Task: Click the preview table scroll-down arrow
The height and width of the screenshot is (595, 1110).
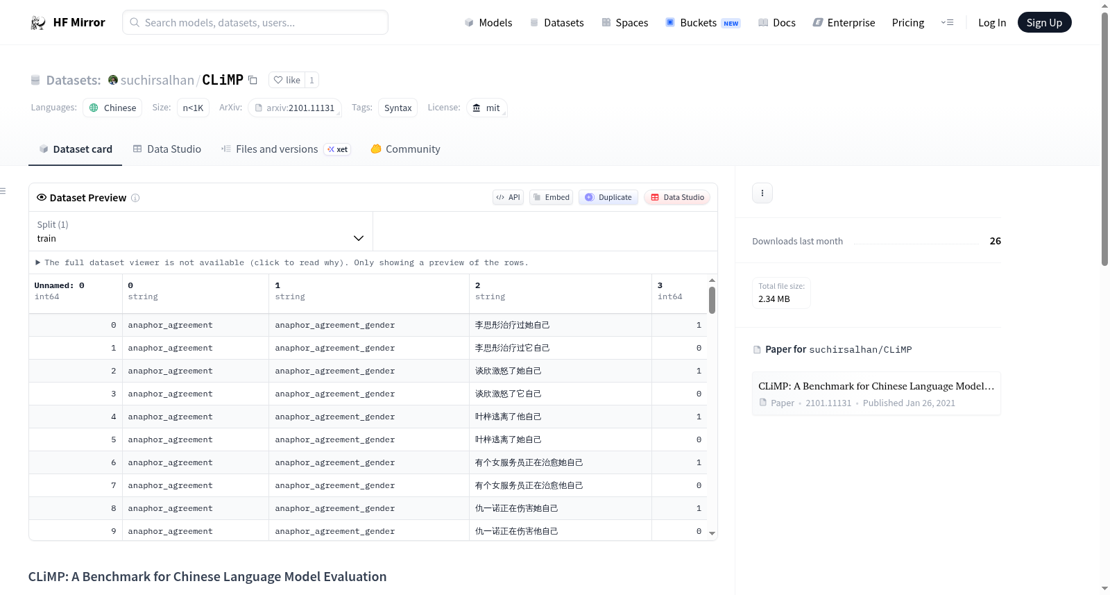Action: (x=712, y=533)
